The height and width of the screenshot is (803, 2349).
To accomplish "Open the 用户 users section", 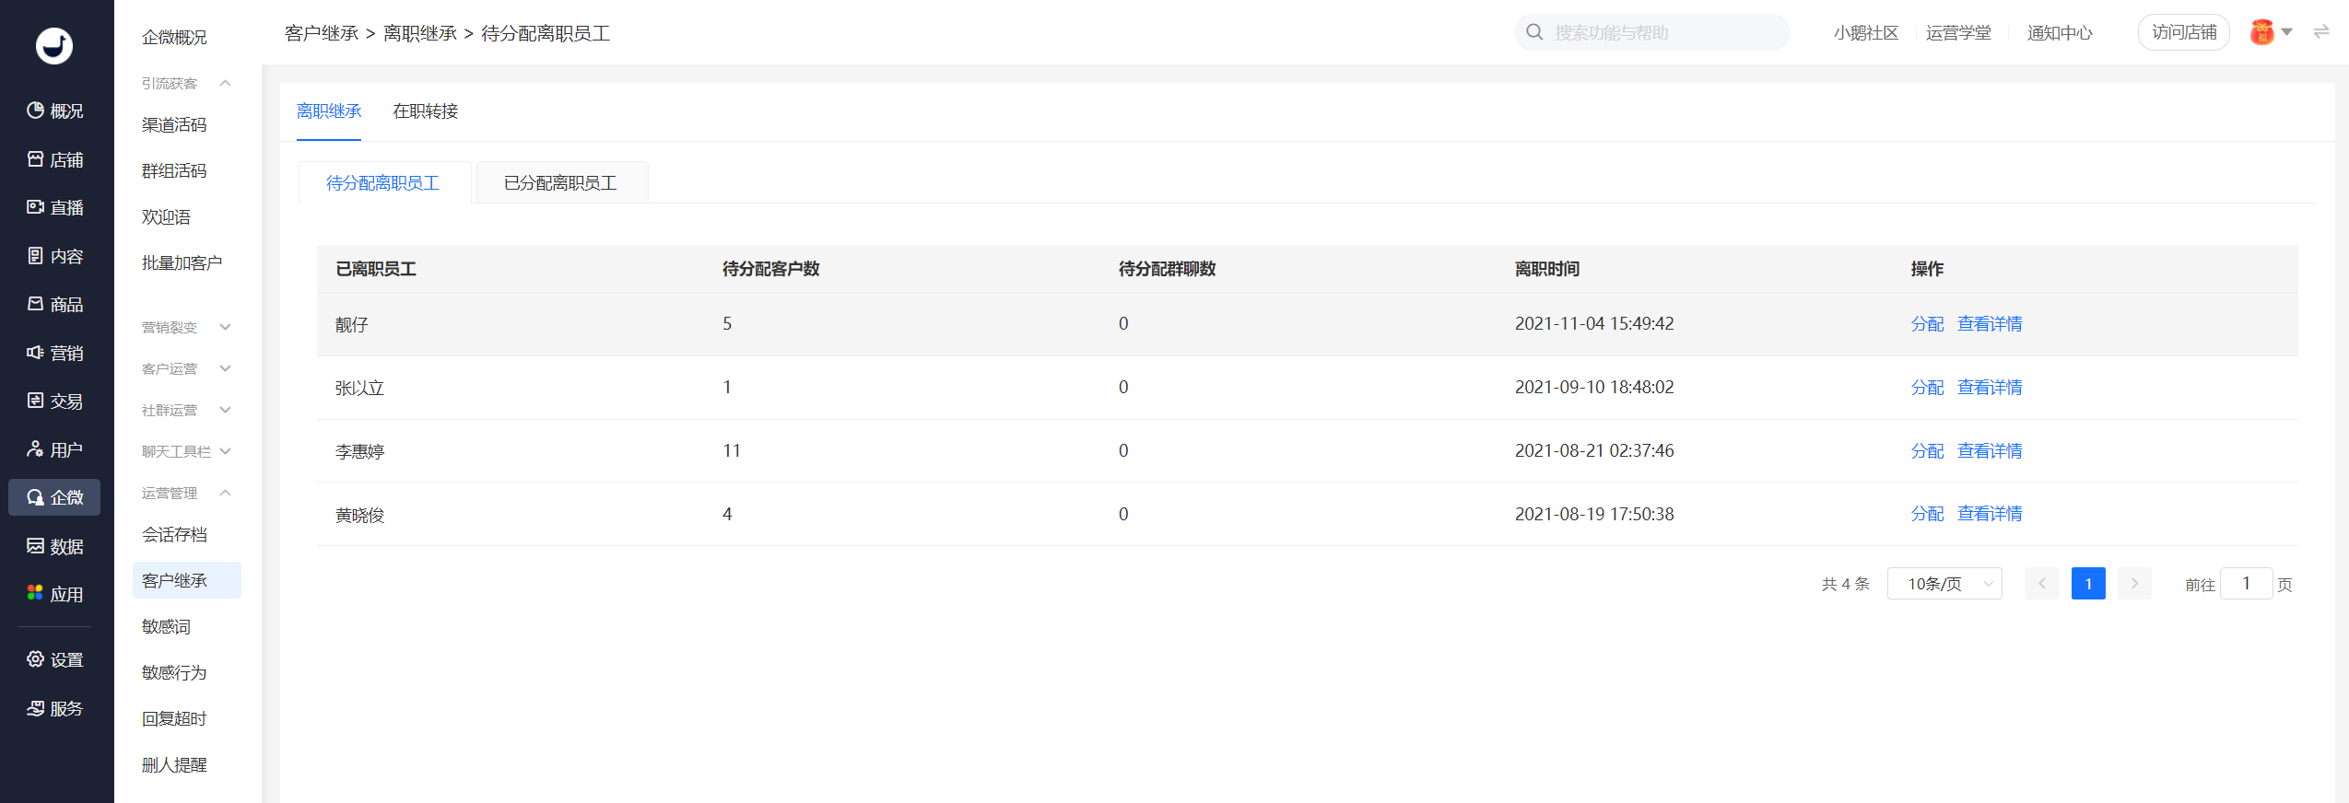I will [x=55, y=450].
